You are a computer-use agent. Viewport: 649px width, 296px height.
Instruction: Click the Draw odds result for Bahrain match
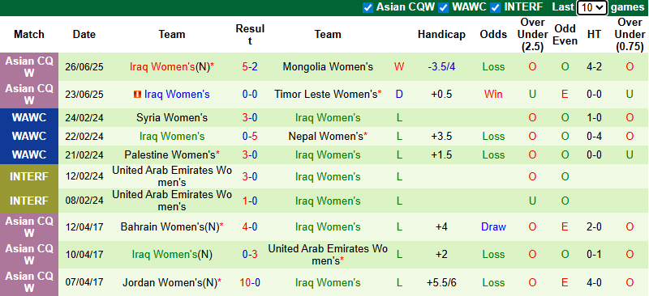[x=493, y=227]
